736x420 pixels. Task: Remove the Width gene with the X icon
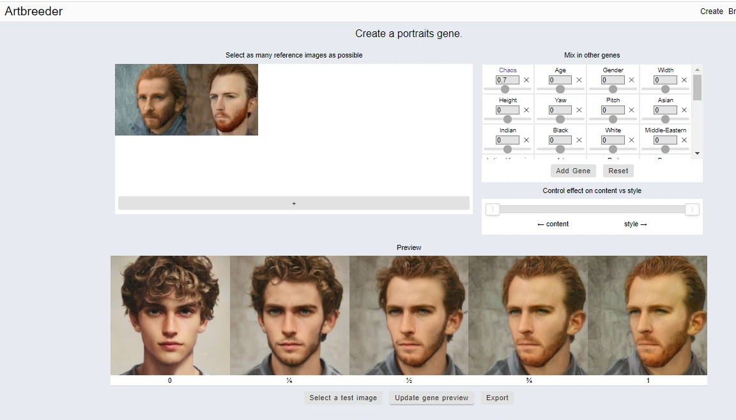click(x=684, y=79)
